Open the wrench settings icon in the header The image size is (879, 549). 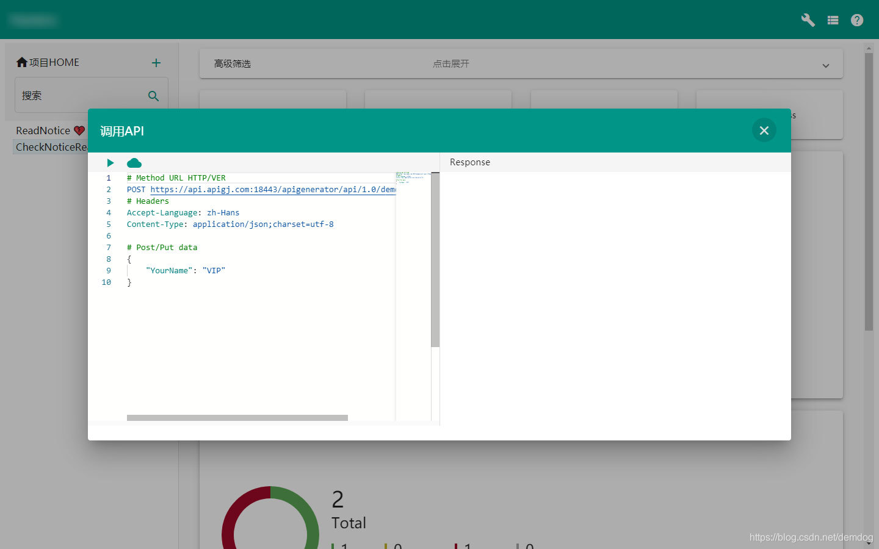click(x=808, y=20)
